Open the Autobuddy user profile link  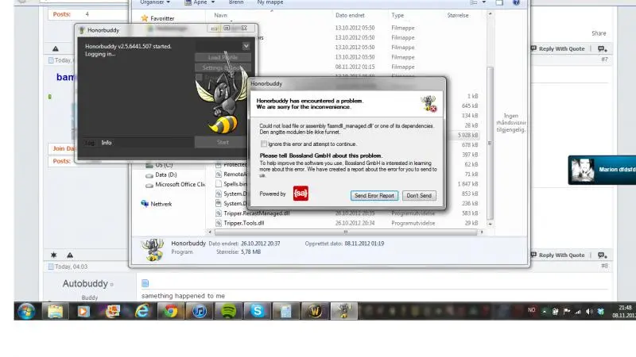85,284
